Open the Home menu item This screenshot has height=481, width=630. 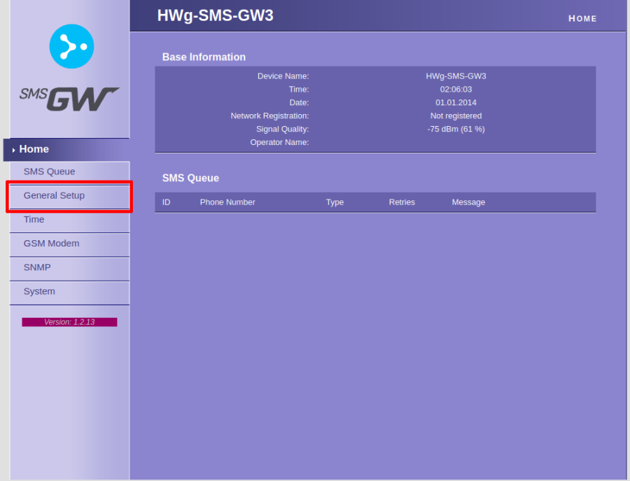(x=66, y=150)
